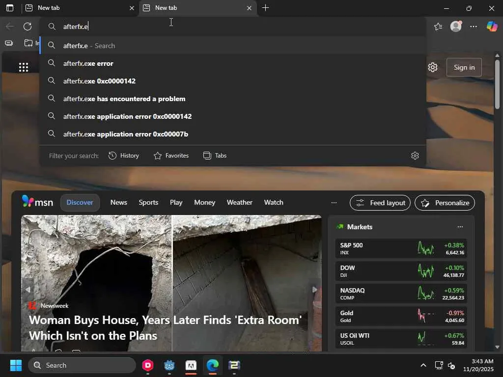Viewport: 503px width, 377px height.
Task: Select the Discover feed tab
Action: (80, 203)
